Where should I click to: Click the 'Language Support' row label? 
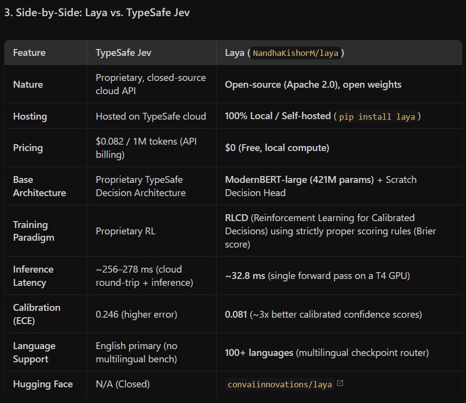pos(34,352)
